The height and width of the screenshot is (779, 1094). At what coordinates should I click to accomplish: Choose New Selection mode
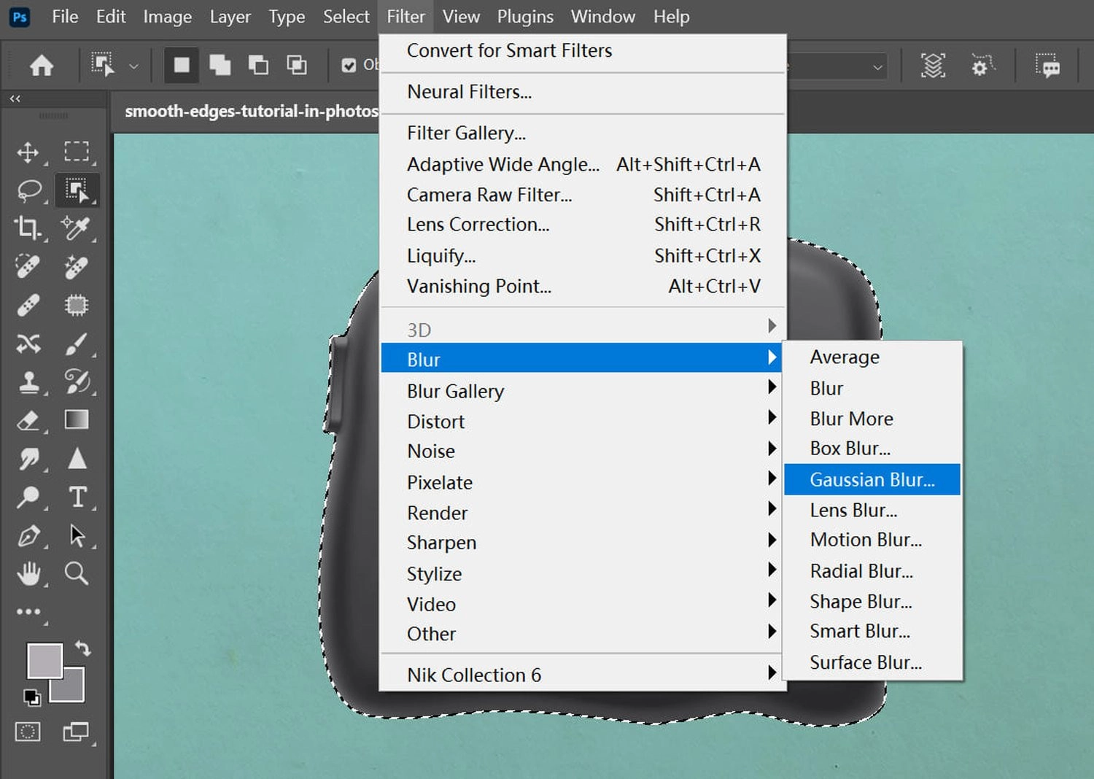tap(182, 66)
